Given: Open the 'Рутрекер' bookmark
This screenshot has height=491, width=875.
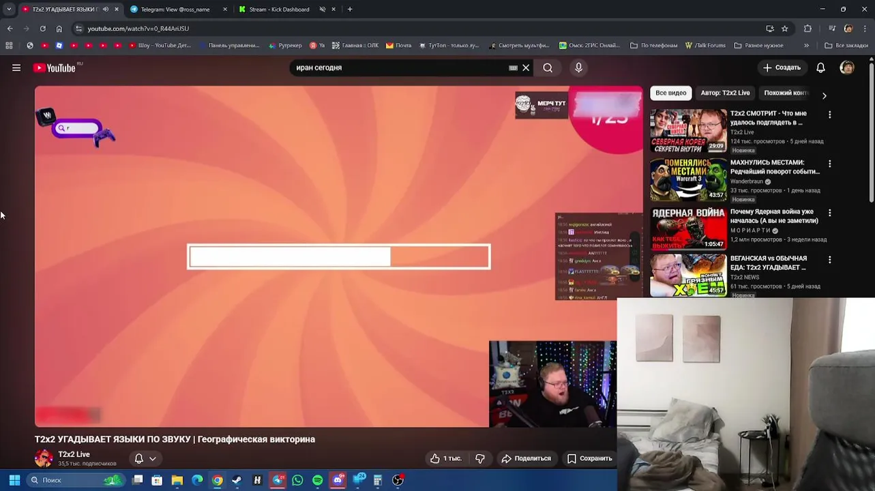Looking at the screenshot, I should (285, 46).
